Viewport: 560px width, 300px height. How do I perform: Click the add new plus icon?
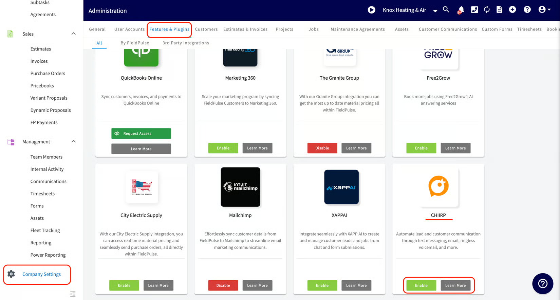click(512, 9)
